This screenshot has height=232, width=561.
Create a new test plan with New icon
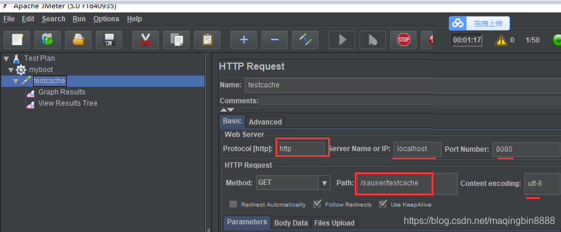(17, 40)
